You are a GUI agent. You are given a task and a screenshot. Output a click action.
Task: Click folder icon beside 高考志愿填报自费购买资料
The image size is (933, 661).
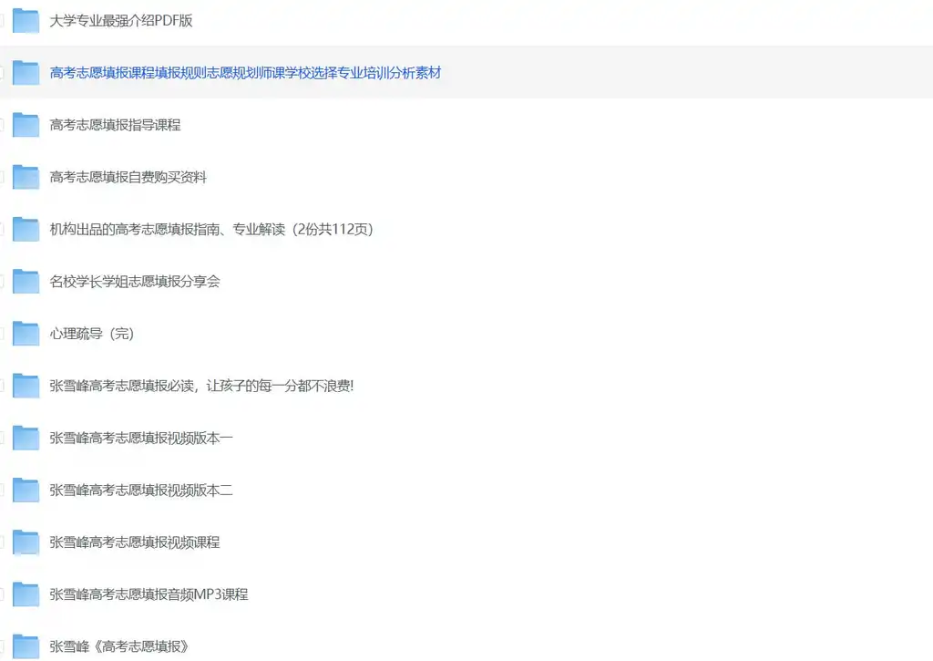(x=26, y=177)
